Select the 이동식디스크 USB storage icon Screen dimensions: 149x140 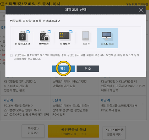[23, 36]
